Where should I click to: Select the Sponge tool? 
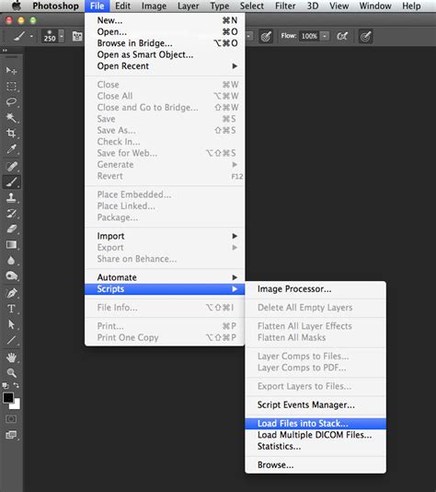tap(11, 276)
